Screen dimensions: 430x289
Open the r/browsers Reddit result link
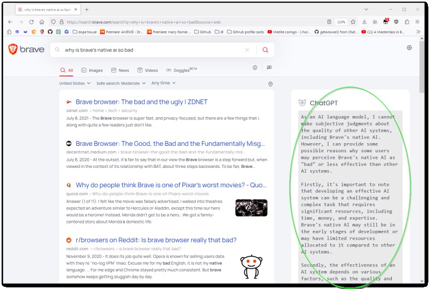[156, 240]
